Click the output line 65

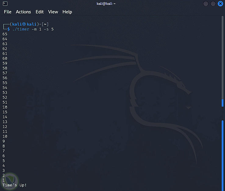[5, 34]
